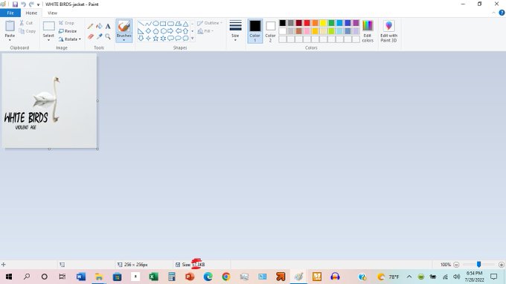Open Customize Quick Access Toolbar arrow
The height and width of the screenshot is (284, 506).
[x=38, y=4]
